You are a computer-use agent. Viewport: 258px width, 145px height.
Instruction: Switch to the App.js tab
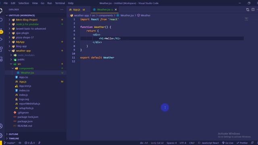[x=77, y=10]
